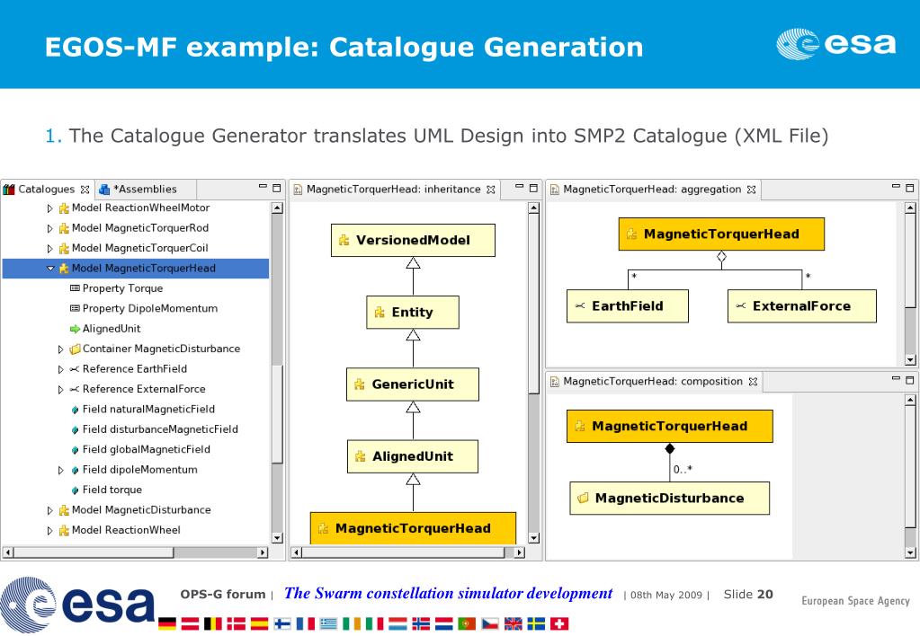Viewport: 920px width, 636px height.
Task: Close the Catalogues tab
Action: pos(85,190)
